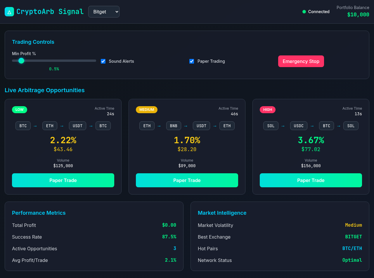The width and height of the screenshot is (374, 278).
Task: Click the HIGH risk badge
Action: click(267, 109)
